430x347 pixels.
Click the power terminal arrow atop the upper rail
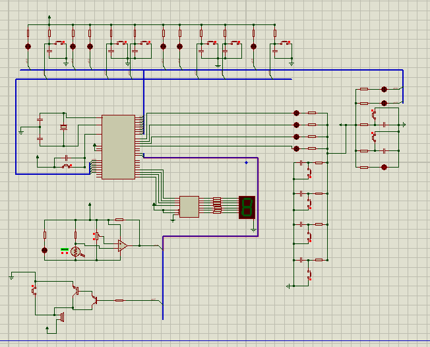click(x=49, y=17)
